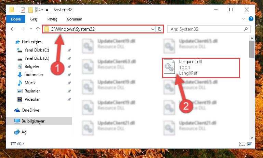Refresh the System32 folder view

tap(159, 29)
